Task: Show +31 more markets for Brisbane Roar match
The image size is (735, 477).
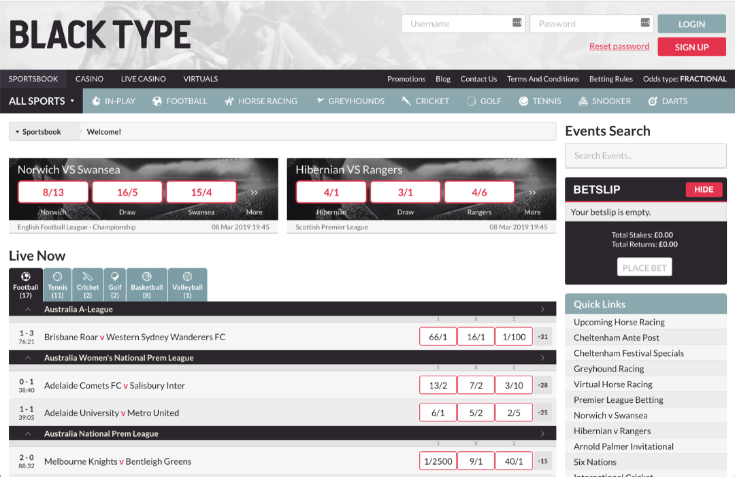Action: [x=543, y=336]
